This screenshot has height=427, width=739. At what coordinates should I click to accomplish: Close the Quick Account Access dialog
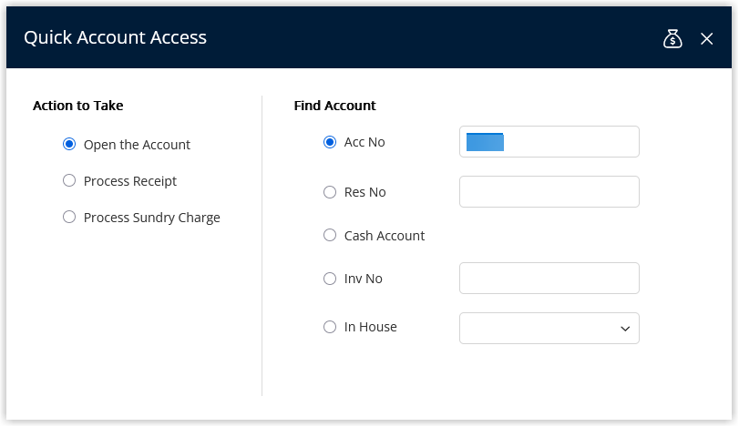(x=706, y=38)
